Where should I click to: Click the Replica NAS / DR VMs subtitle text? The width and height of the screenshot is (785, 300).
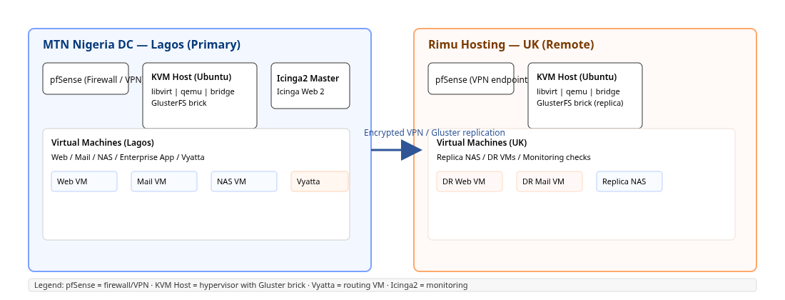coord(514,157)
